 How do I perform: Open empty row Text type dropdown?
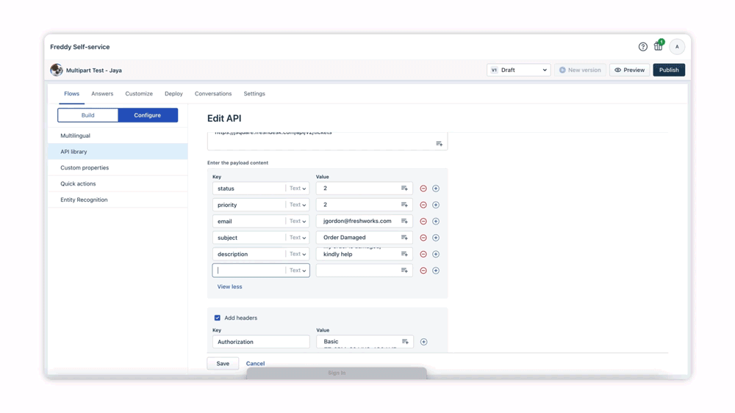point(298,271)
